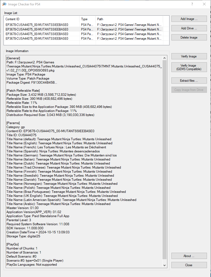Image resolution: width=211 pixels, height=277 pixels.
Task: Click the Image Checker app icon in title bar
Action: tap(4, 4)
